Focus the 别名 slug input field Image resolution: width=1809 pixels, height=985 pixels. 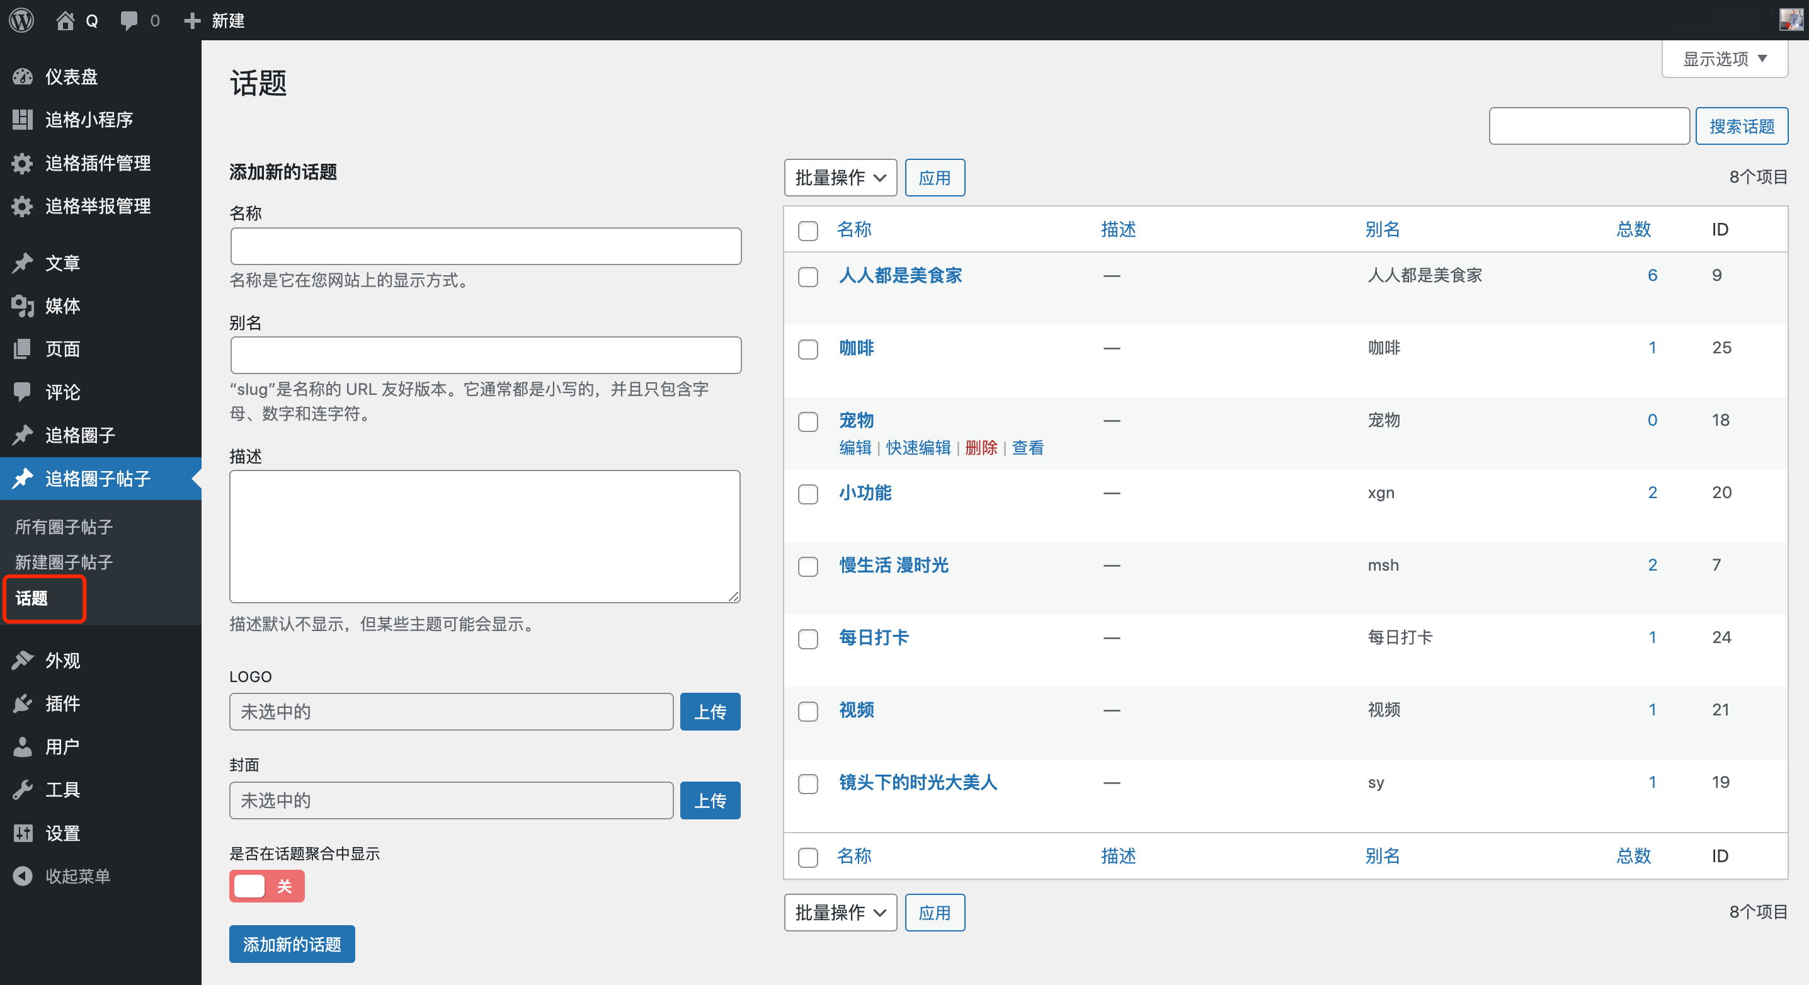tap(485, 355)
